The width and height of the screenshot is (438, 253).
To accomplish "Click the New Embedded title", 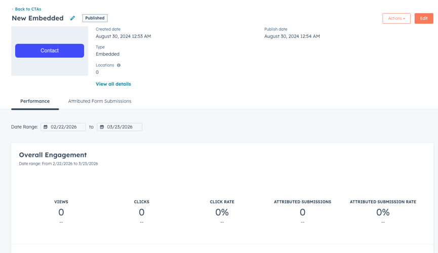I will tap(37, 18).
